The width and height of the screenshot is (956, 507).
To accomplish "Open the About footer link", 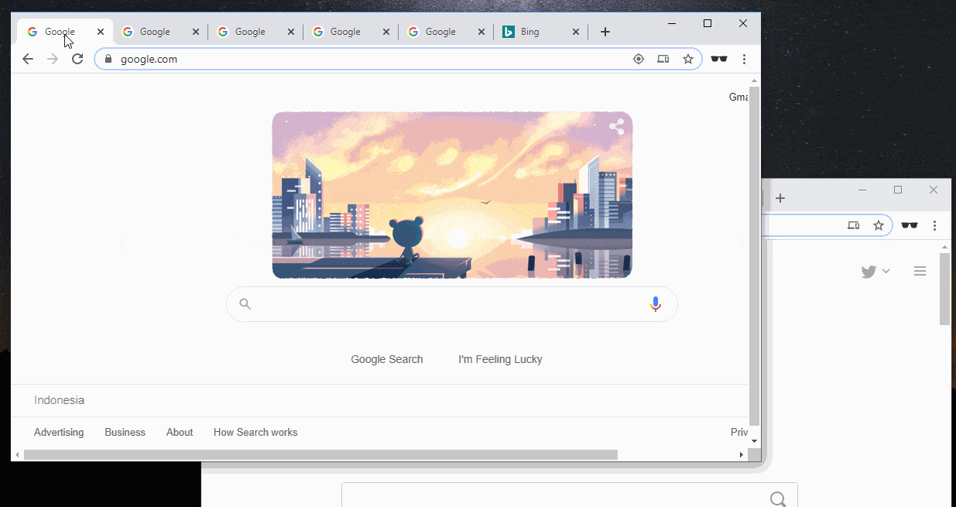I will (x=180, y=433).
